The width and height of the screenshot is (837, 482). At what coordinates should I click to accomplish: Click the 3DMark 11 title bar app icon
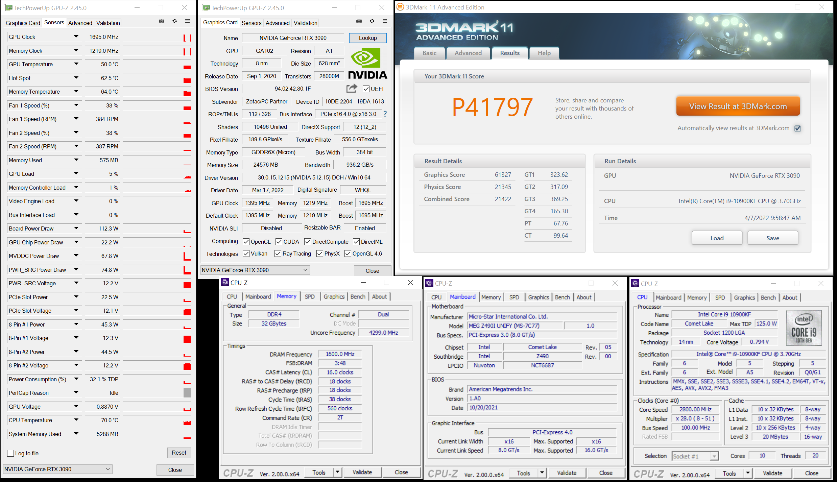(400, 7)
